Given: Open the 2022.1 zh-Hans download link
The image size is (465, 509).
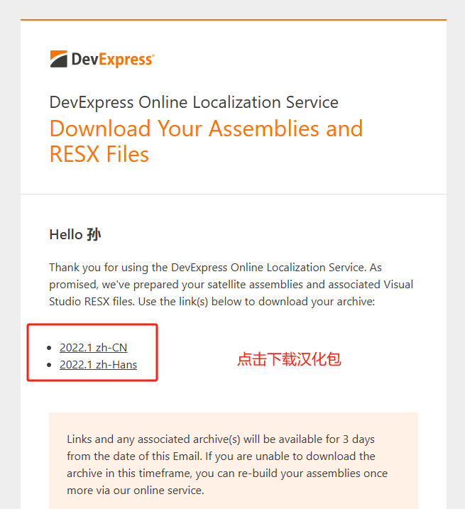Looking at the screenshot, I should (x=98, y=365).
